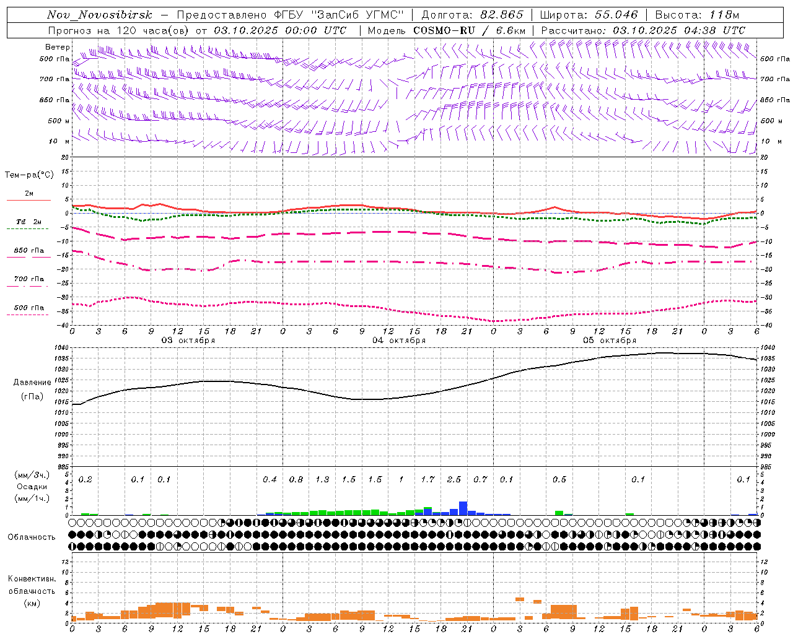Click the (км) unit under convective cloudiness
This screenshot has width=793, height=634.
tap(32, 603)
